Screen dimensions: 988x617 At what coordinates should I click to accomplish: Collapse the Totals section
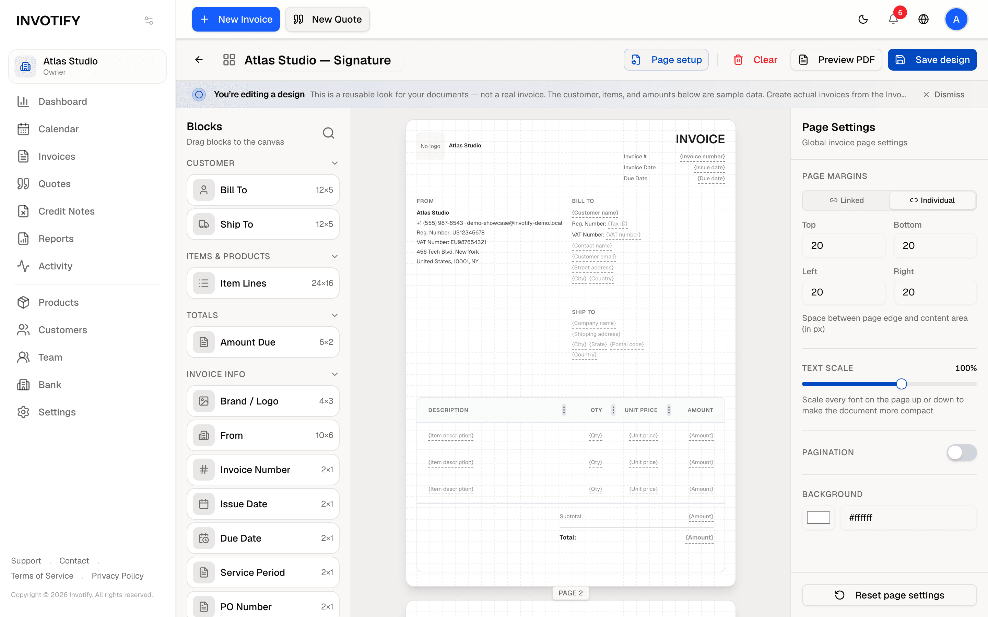(335, 315)
